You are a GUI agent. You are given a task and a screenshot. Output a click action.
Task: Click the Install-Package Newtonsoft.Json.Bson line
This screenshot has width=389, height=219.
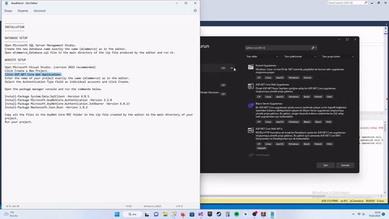[46, 107]
